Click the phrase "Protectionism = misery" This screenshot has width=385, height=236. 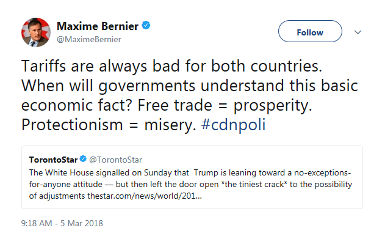[x=109, y=125]
